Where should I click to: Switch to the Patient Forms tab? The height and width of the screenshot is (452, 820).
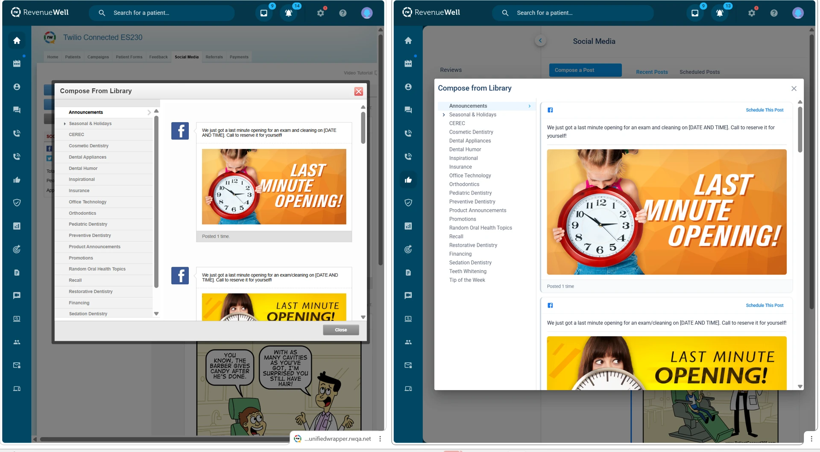[129, 57]
